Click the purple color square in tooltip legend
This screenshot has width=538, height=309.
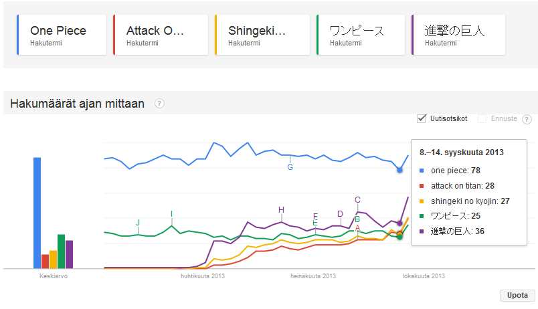tap(422, 231)
